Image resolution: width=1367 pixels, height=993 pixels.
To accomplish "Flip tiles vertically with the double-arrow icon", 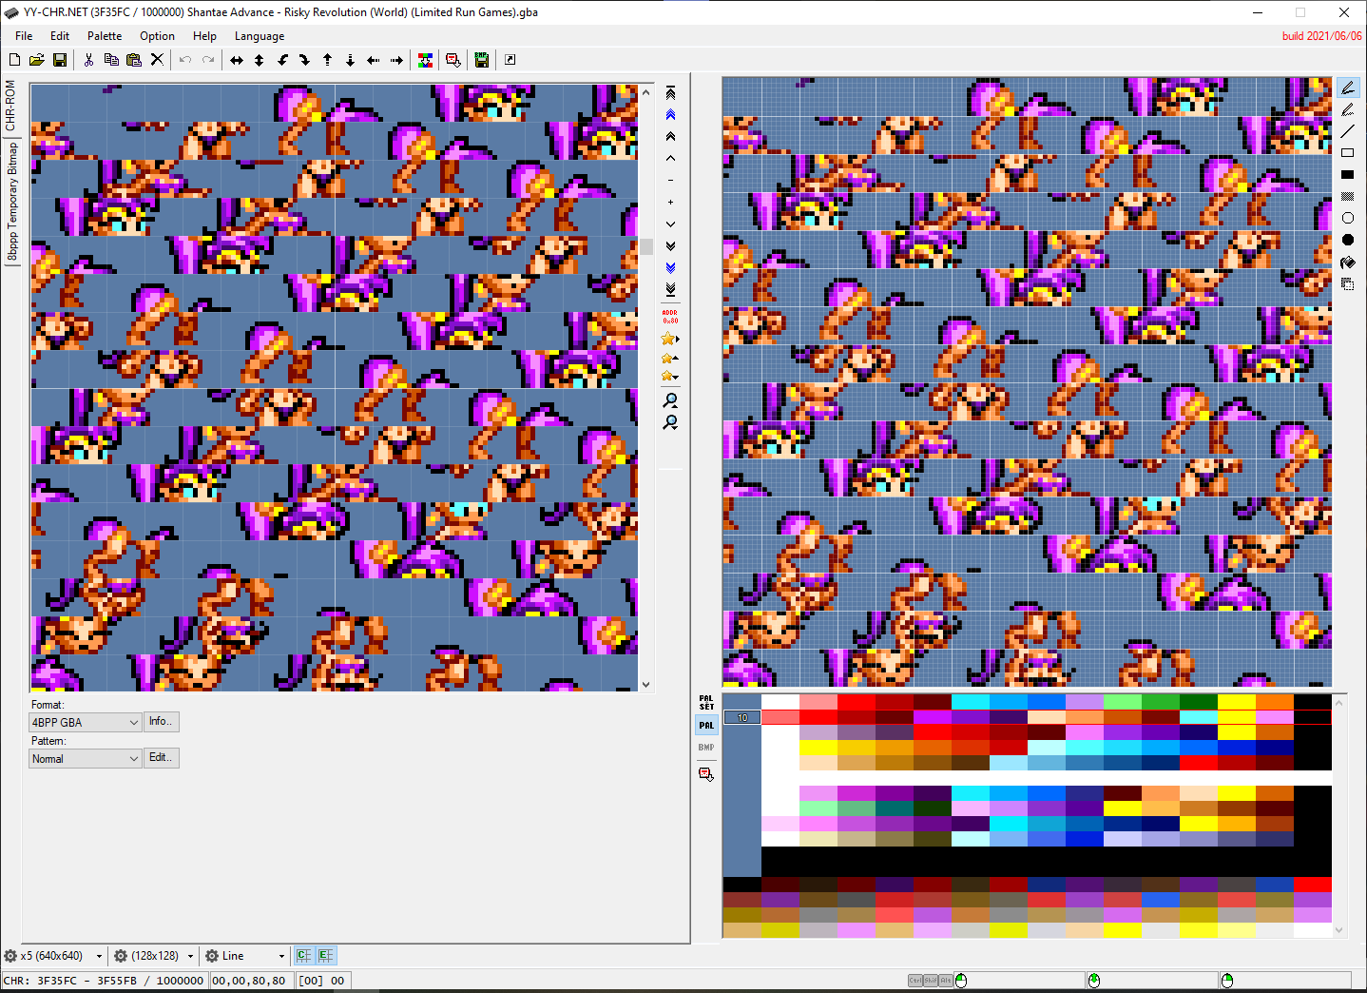I will (x=259, y=60).
